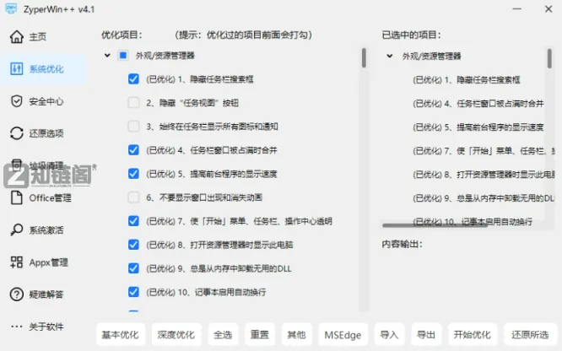Image resolution: width=562 pixels, height=351 pixels.
Task: Select 4、任务栏窗口被占满时合并 in the selected items panel
Action: (x=478, y=104)
